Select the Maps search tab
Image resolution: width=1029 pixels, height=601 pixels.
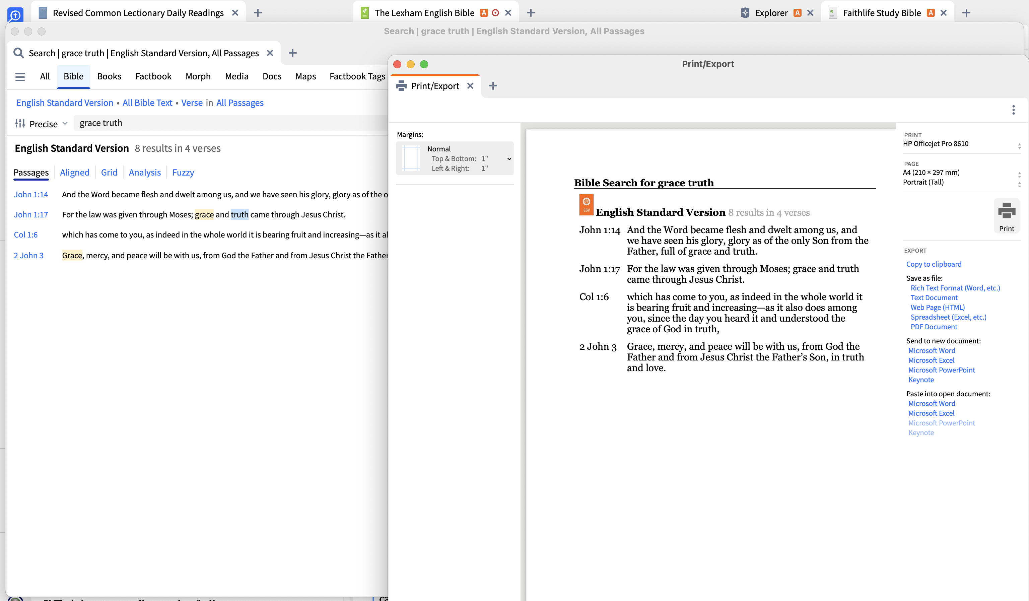(x=306, y=76)
